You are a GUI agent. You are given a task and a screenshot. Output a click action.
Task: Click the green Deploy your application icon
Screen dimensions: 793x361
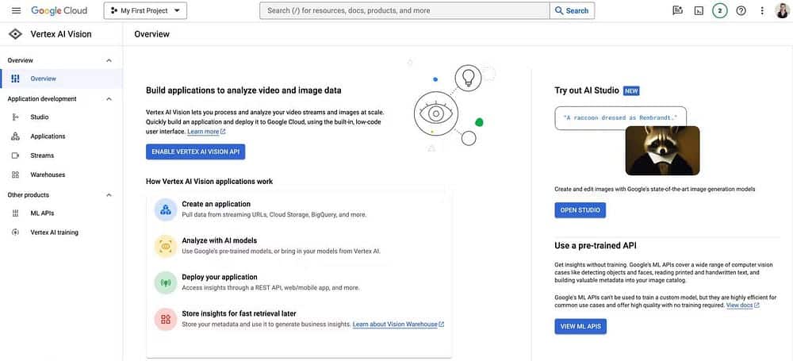tap(166, 282)
